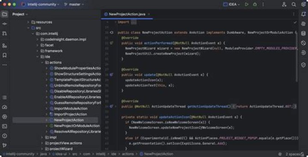This screenshot has height=157, width=308.
Task: Open IDE settings gear
Action: pos(303,4)
